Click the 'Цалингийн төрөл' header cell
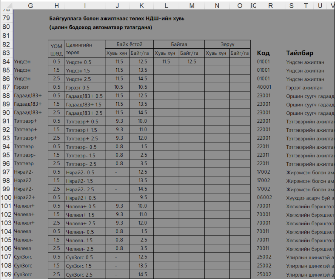336x280 pixels. coord(85,49)
